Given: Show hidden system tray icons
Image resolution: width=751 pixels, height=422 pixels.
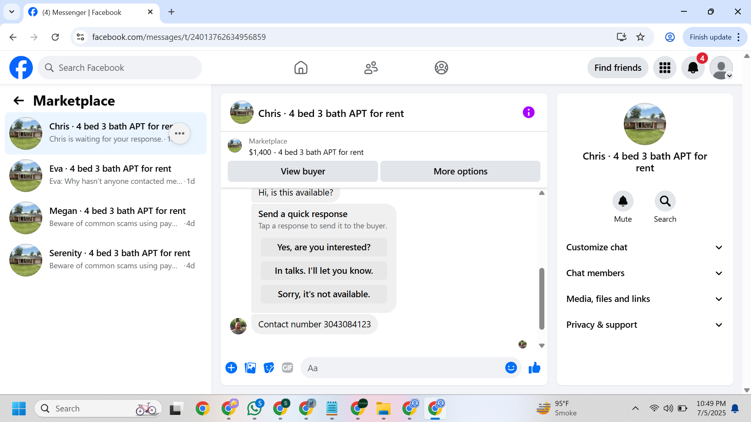Looking at the screenshot, I should [x=635, y=408].
